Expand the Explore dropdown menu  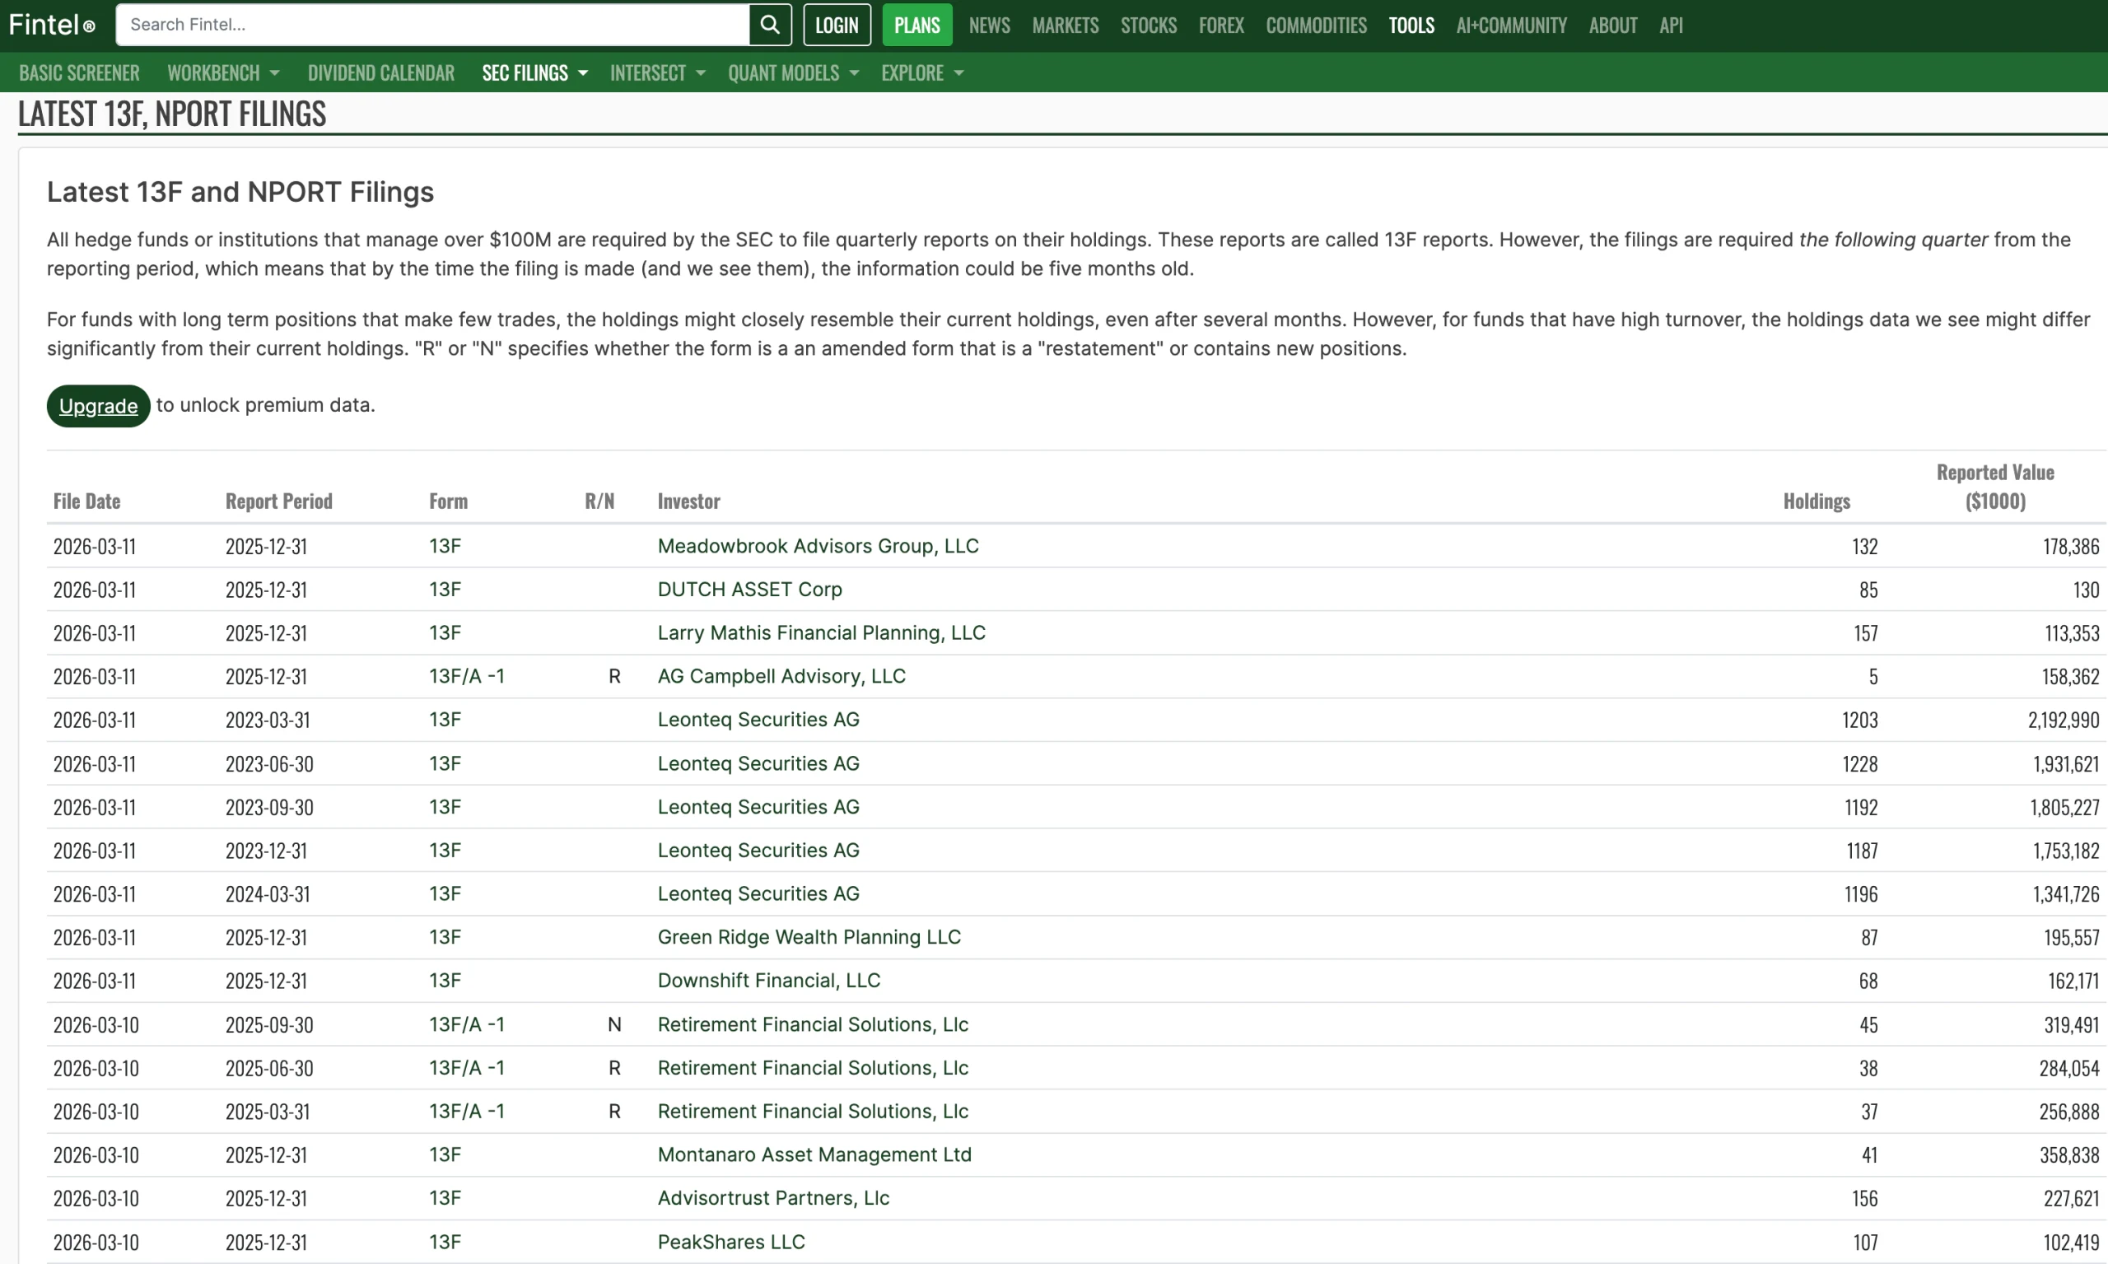coord(921,73)
